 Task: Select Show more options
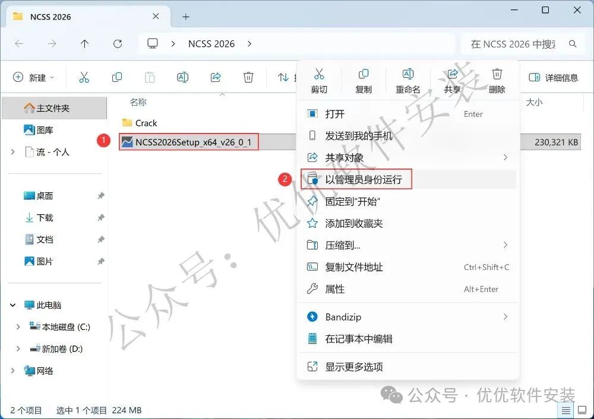coord(408,366)
